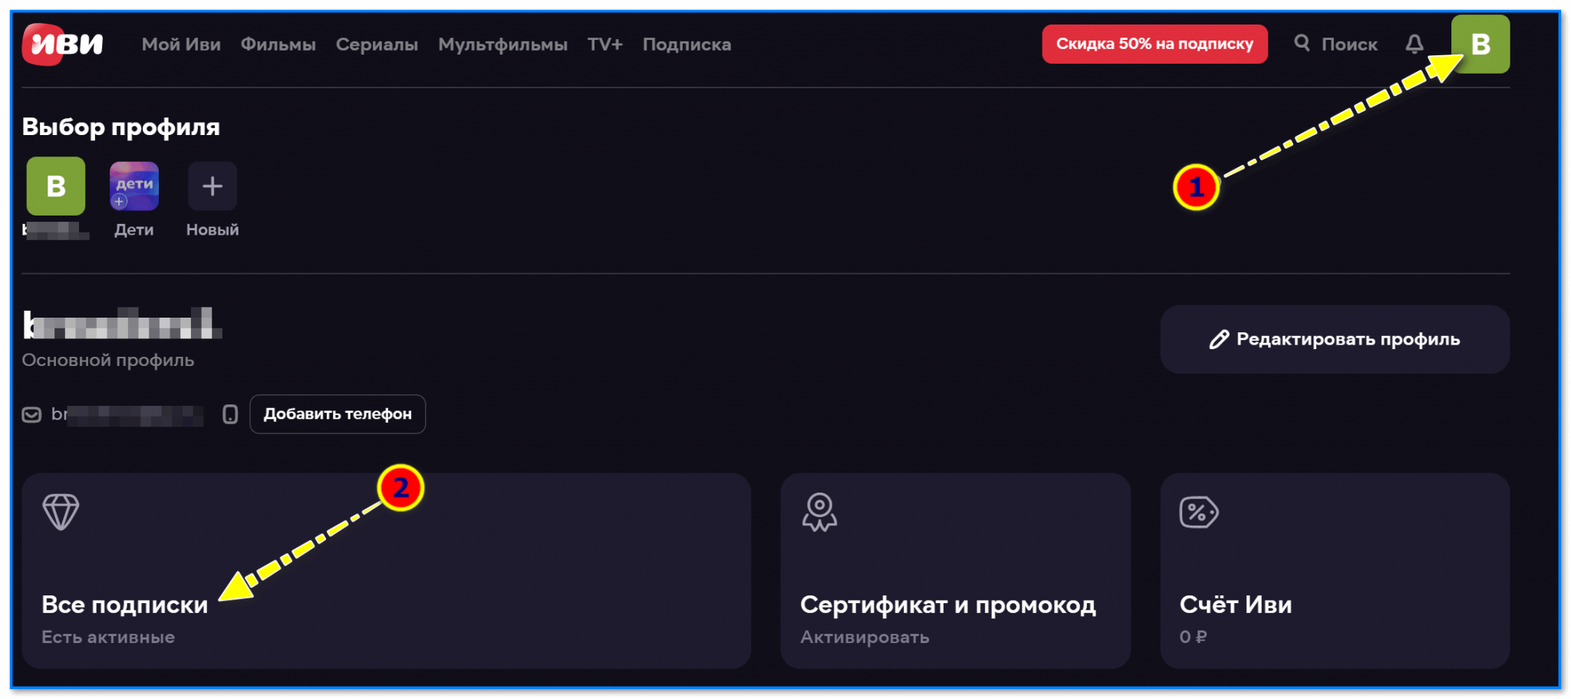Click award ribbon icon in certificate card
1571x699 pixels.
[x=819, y=512]
